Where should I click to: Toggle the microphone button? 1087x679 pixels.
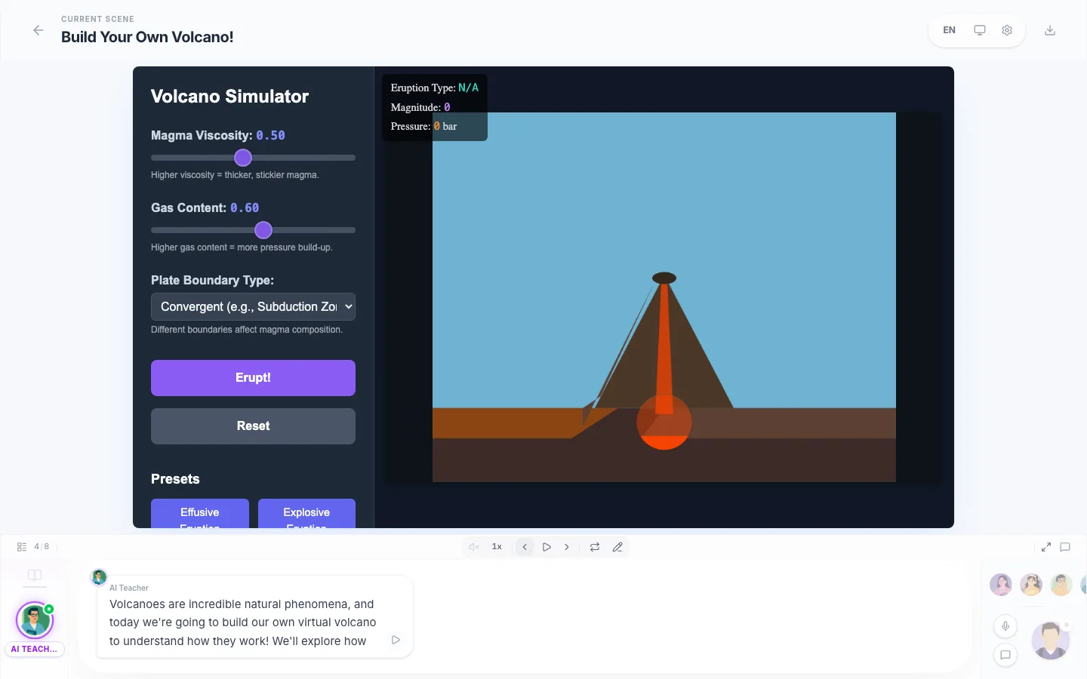pos(1005,626)
